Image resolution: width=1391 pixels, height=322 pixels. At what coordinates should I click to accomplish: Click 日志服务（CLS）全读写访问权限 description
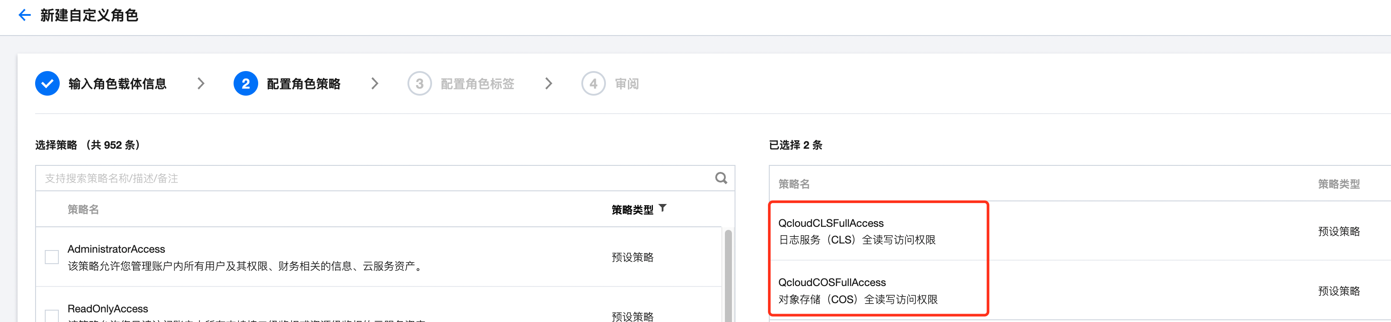click(x=857, y=240)
